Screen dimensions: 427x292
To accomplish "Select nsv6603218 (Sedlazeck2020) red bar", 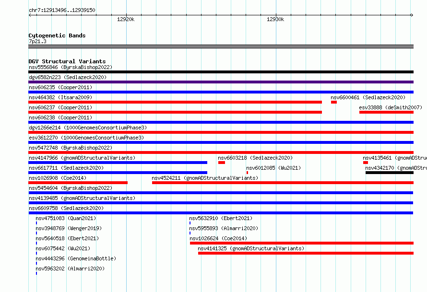I will coord(222,163).
